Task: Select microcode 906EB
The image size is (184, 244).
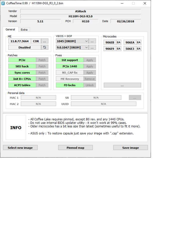Action: click(110, 42)
